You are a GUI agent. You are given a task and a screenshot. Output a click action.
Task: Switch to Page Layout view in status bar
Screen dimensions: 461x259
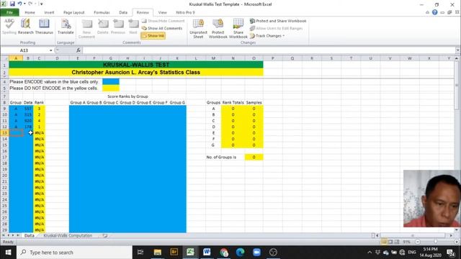point(390,242)
